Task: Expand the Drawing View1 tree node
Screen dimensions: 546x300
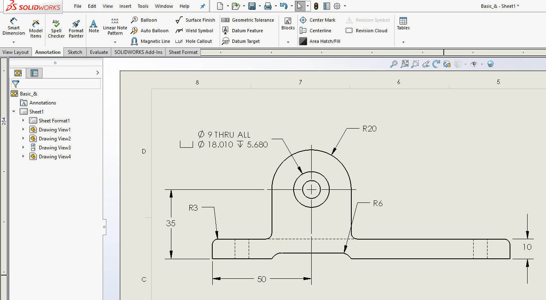Action: [24, 129]
